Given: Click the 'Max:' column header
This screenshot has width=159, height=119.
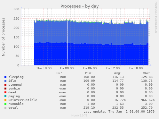Looking at the screenshot, I should click(x=147, y=73).
